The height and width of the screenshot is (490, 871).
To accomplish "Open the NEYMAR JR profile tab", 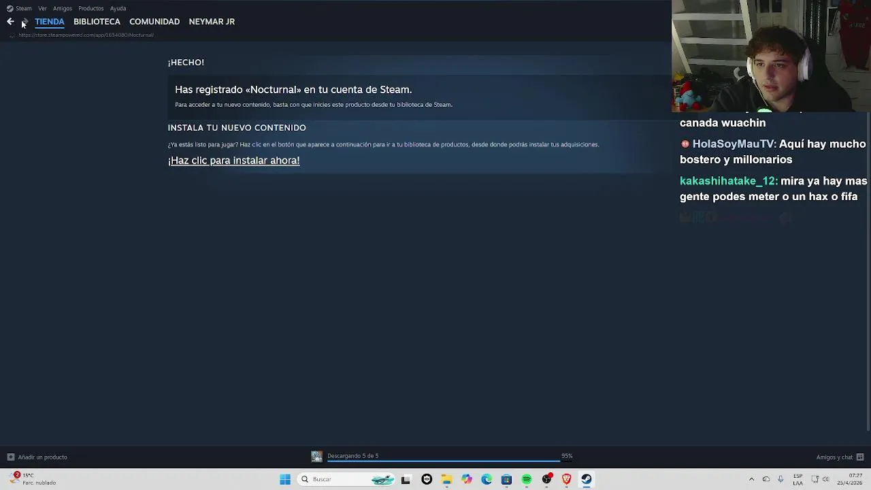I will tap(212, 22).
